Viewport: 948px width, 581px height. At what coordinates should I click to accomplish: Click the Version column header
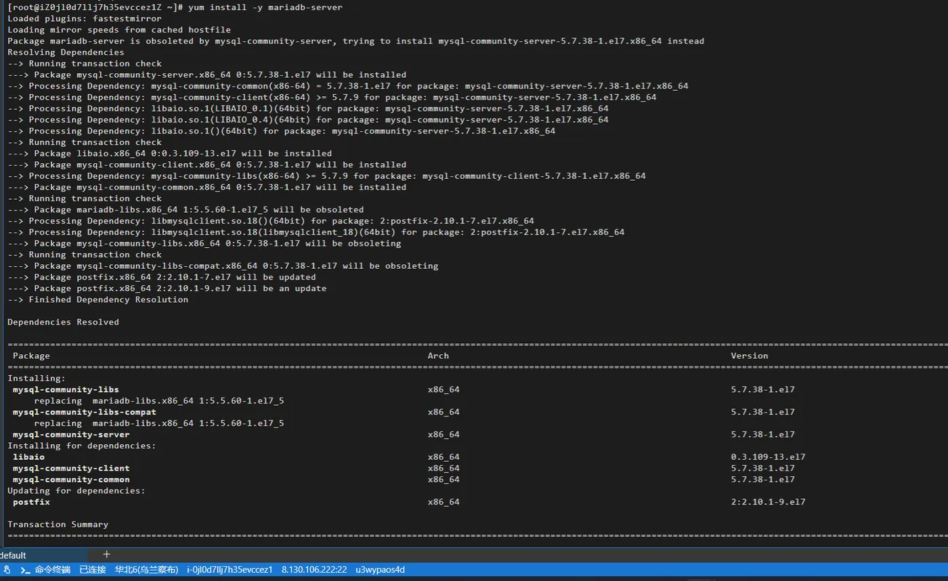tap(750, 356)
